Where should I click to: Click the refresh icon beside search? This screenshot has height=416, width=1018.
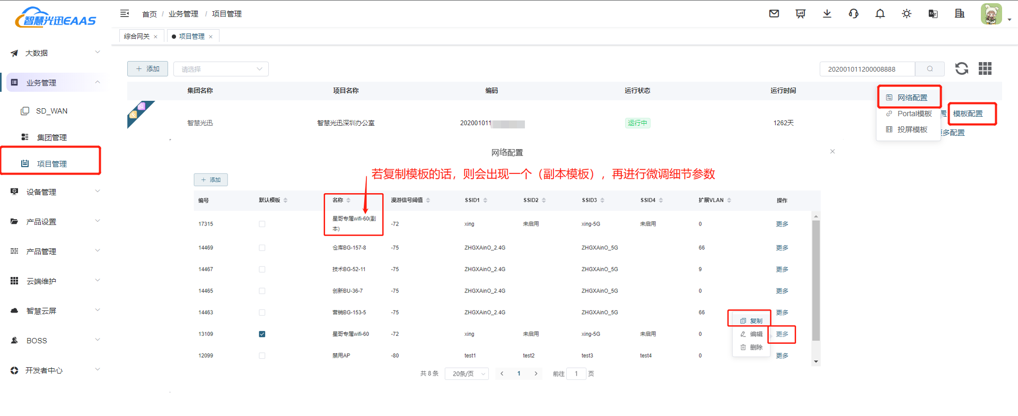[962, 68]
